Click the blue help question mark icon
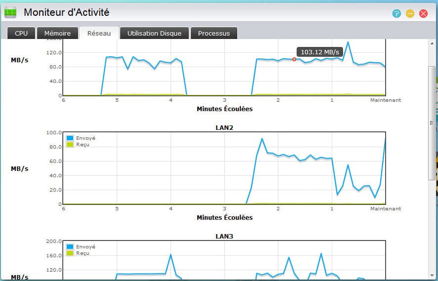The width and height of the screenshot is (438, 281). [x=396, y=13]
